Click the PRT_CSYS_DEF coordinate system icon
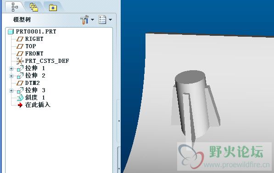 (x=20, y=61)
